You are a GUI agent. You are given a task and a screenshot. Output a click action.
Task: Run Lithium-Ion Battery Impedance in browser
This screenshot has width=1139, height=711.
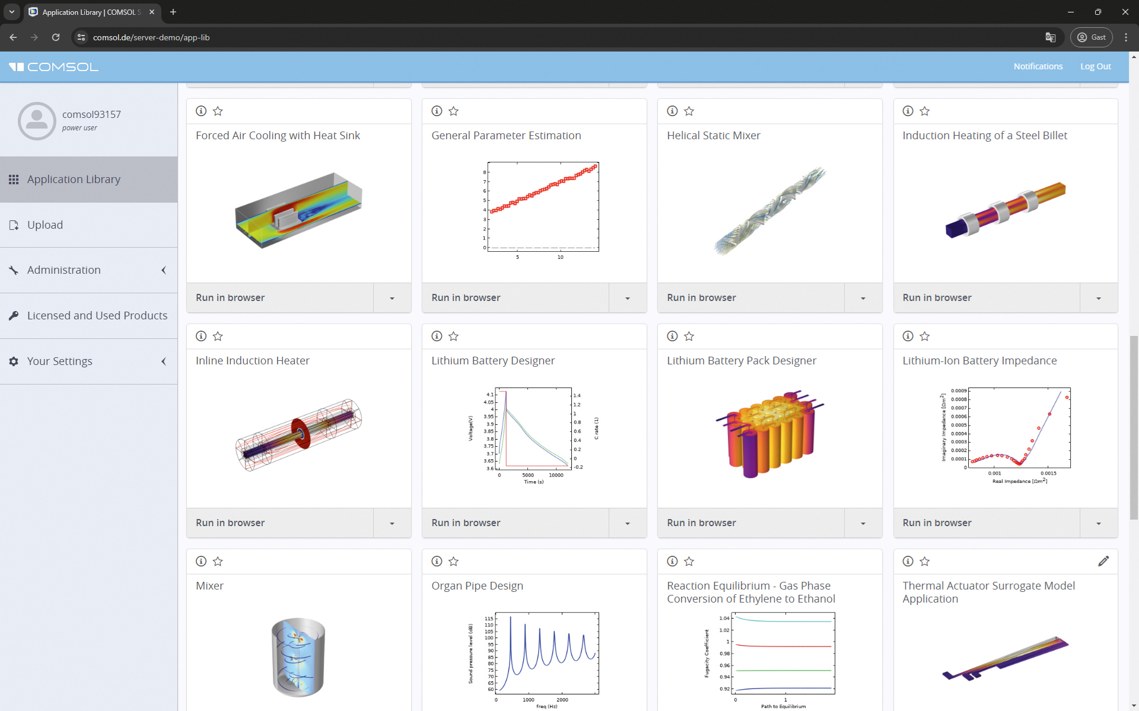(x=937, y=523)
